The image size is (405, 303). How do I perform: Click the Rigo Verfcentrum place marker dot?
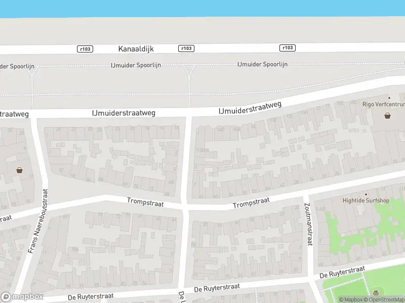click(389, 98)
